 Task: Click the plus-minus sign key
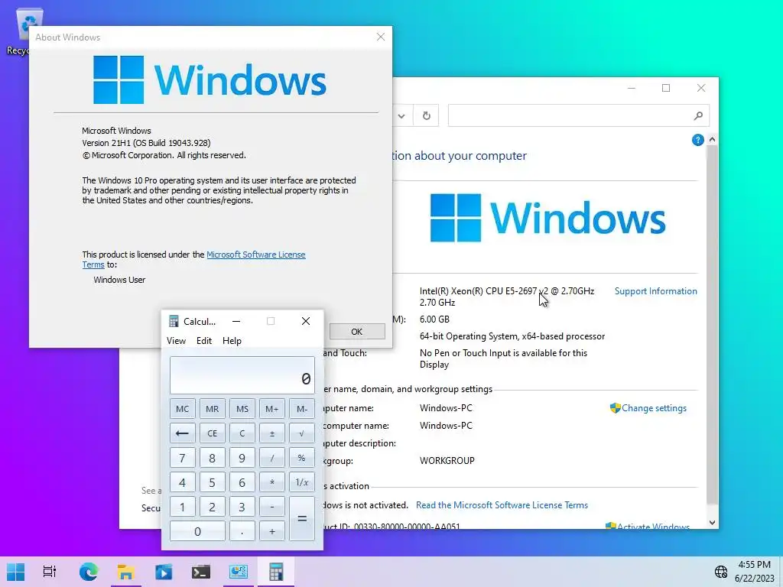click(272, 433)
